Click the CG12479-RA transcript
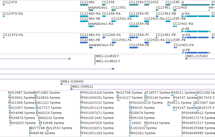This screenshot has height=137, width=215. [4, 16]
